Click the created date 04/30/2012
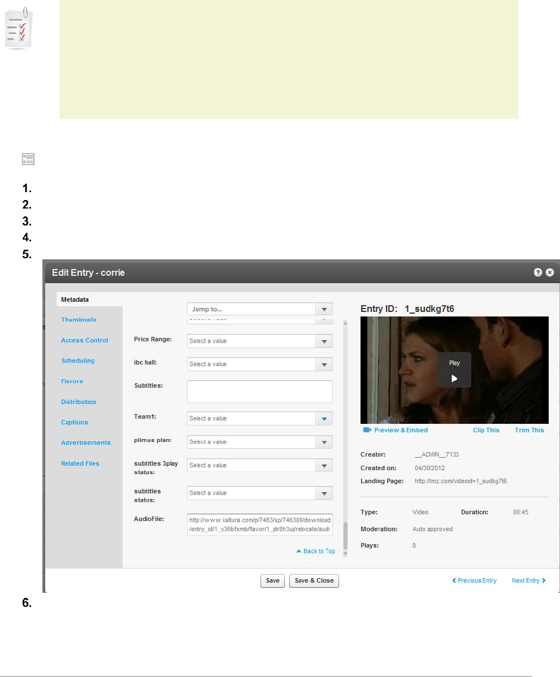 click(429, 468)
